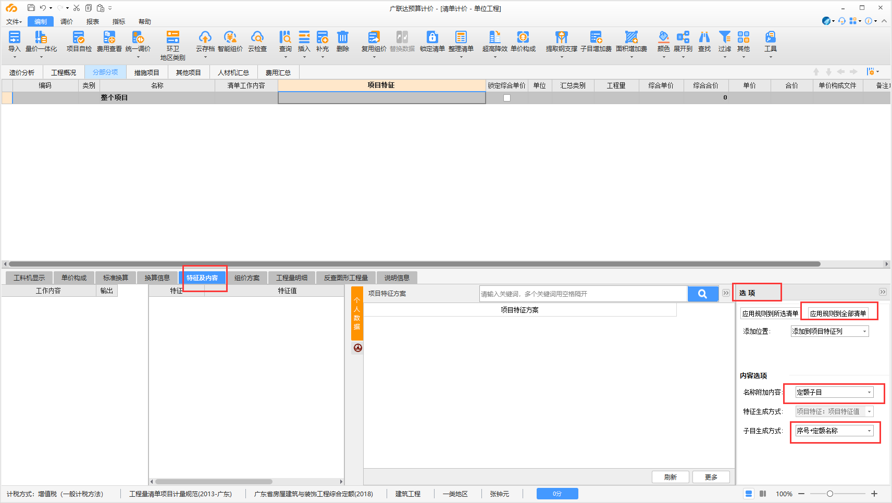
Task: Open dropdown arrow under 工具
Action: 771,57
